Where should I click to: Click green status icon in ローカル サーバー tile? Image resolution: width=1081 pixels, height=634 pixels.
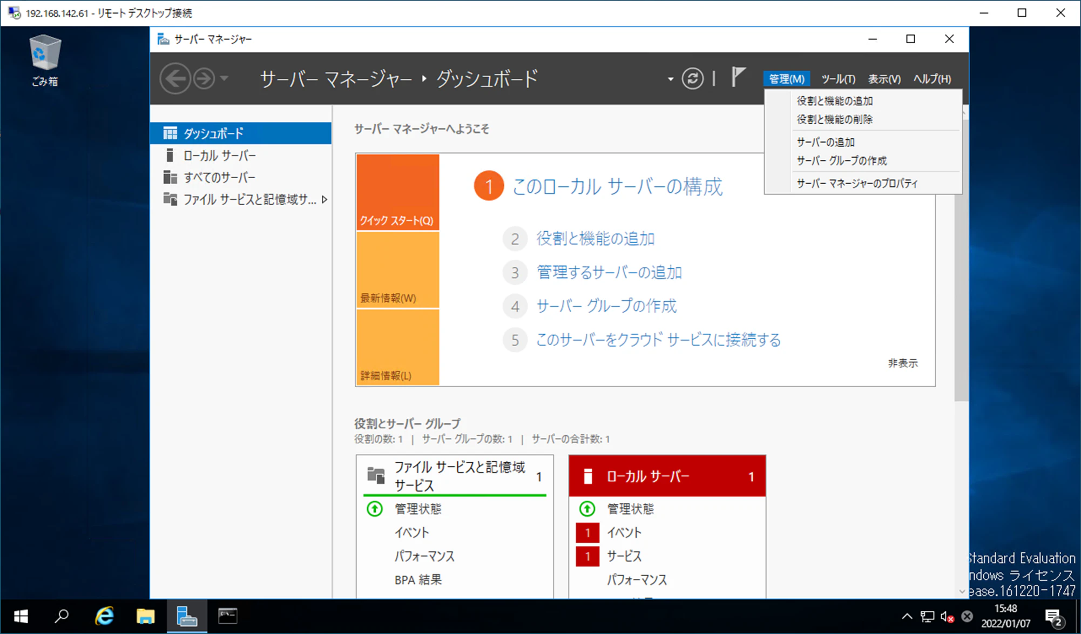tap(587, 509)
